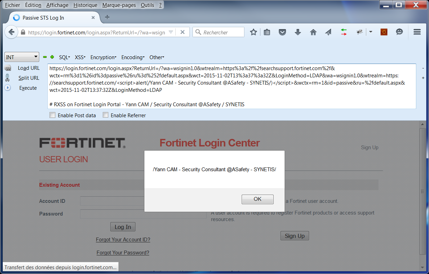The width and height of the screenshot is (429, 274).
Task: Open the Fichier menu
Action: click(12, 5)
